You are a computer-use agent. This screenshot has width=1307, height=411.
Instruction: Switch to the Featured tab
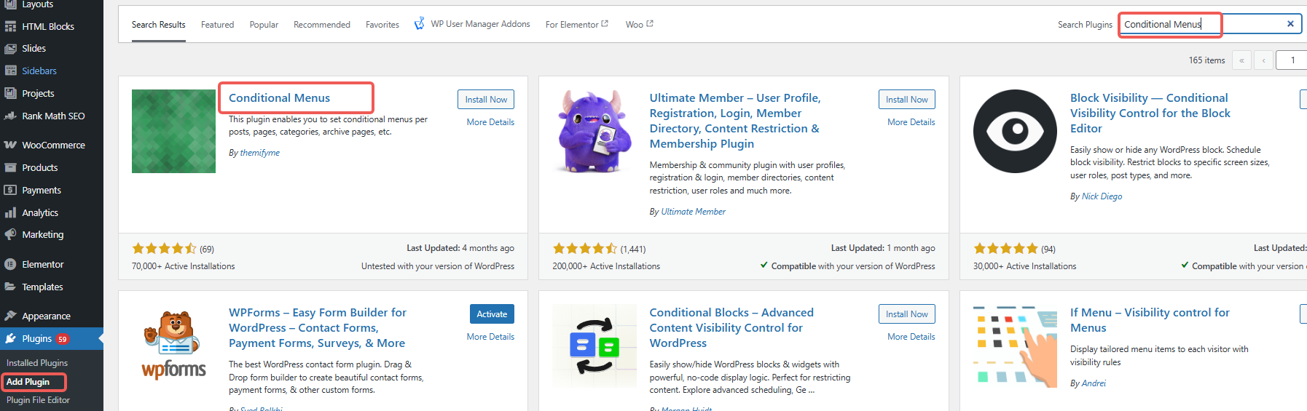click(x=217, y=25)
